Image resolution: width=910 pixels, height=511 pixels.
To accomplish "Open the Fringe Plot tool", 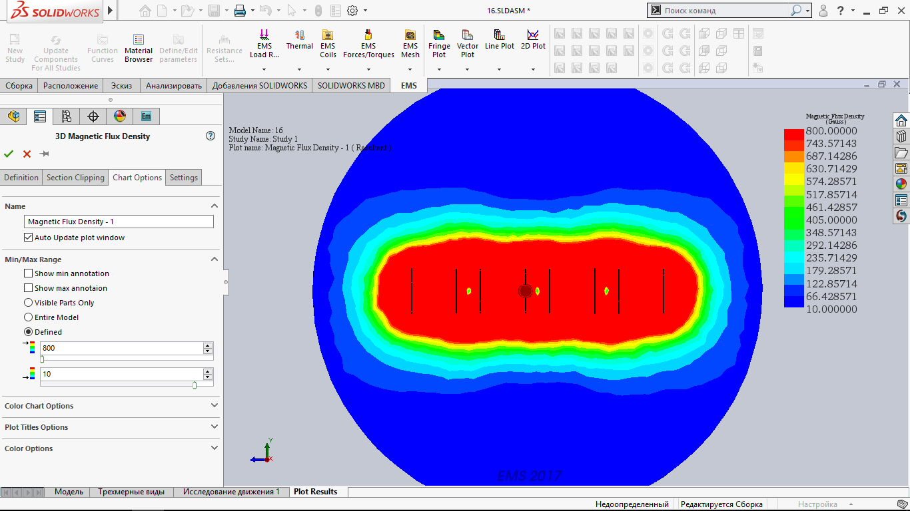I will (x=439, y=44).
